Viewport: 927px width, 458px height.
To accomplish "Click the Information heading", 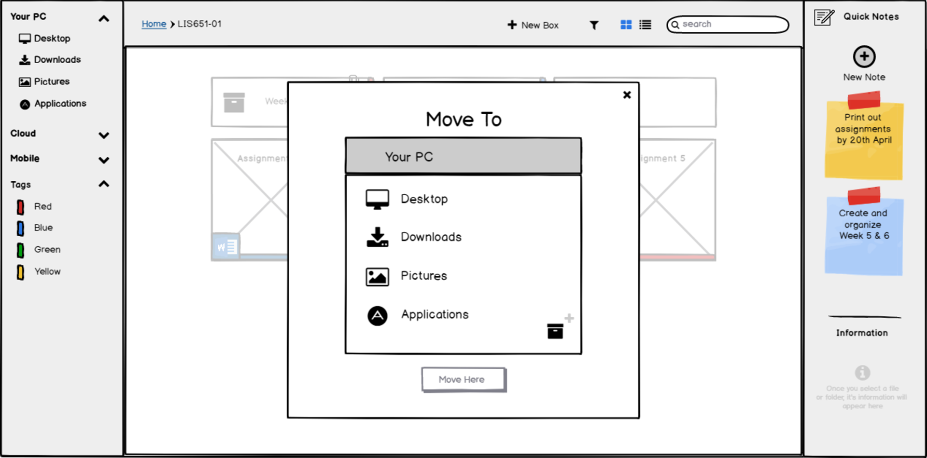I will click(862, 333).
